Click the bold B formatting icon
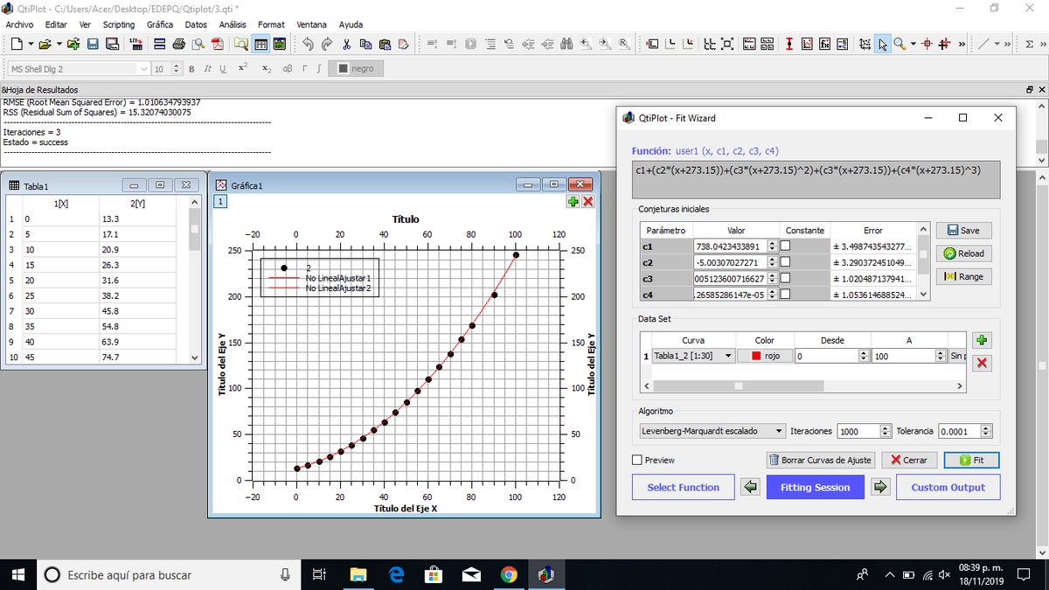The height and width of the screenshot is (590, 1049). tap(191, 68)
